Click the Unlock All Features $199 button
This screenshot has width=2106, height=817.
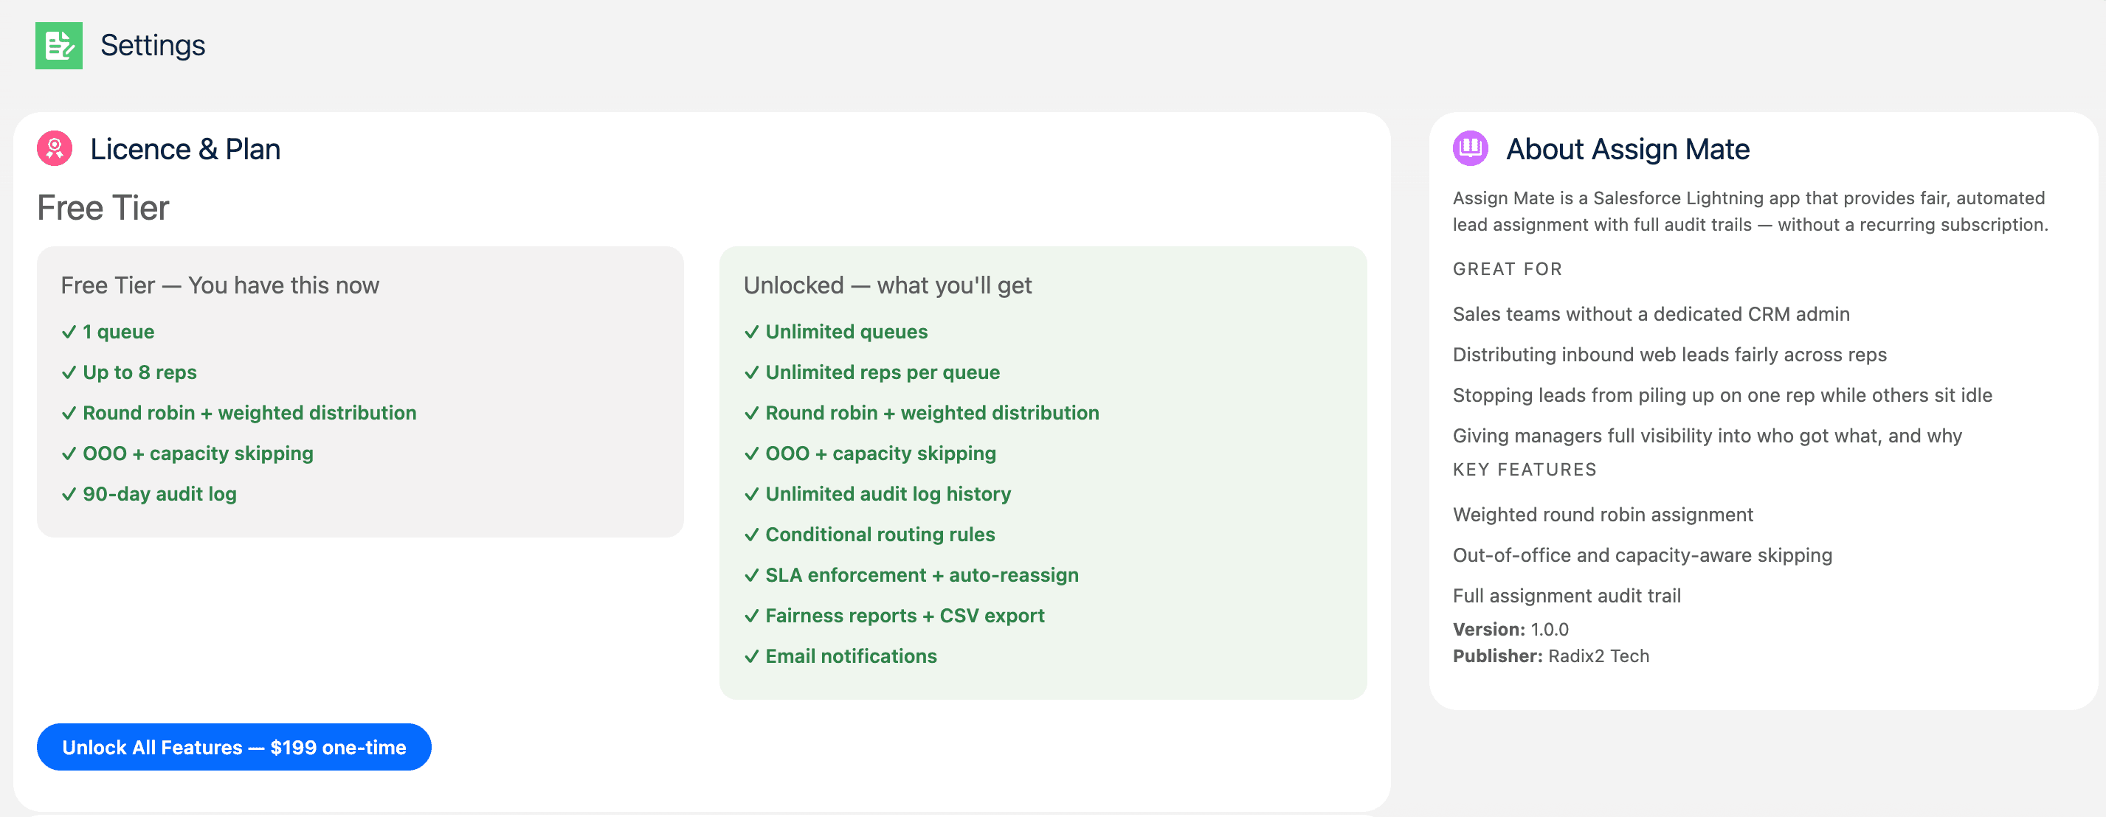tap(234, 747)
